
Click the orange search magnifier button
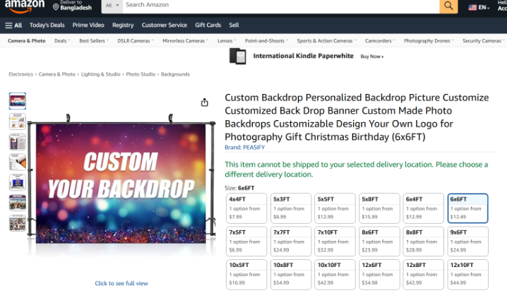(x=449, y=6)
